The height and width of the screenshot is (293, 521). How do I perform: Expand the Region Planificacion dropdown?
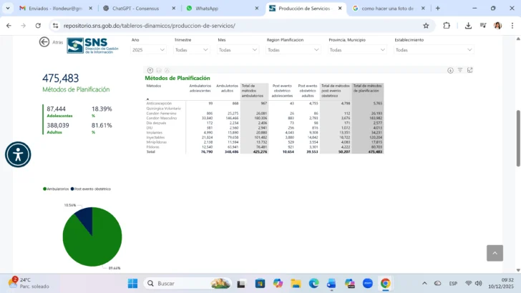tap(292, 50)
